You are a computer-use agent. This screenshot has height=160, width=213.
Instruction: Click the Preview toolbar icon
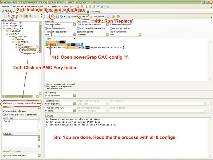point(72,17)
